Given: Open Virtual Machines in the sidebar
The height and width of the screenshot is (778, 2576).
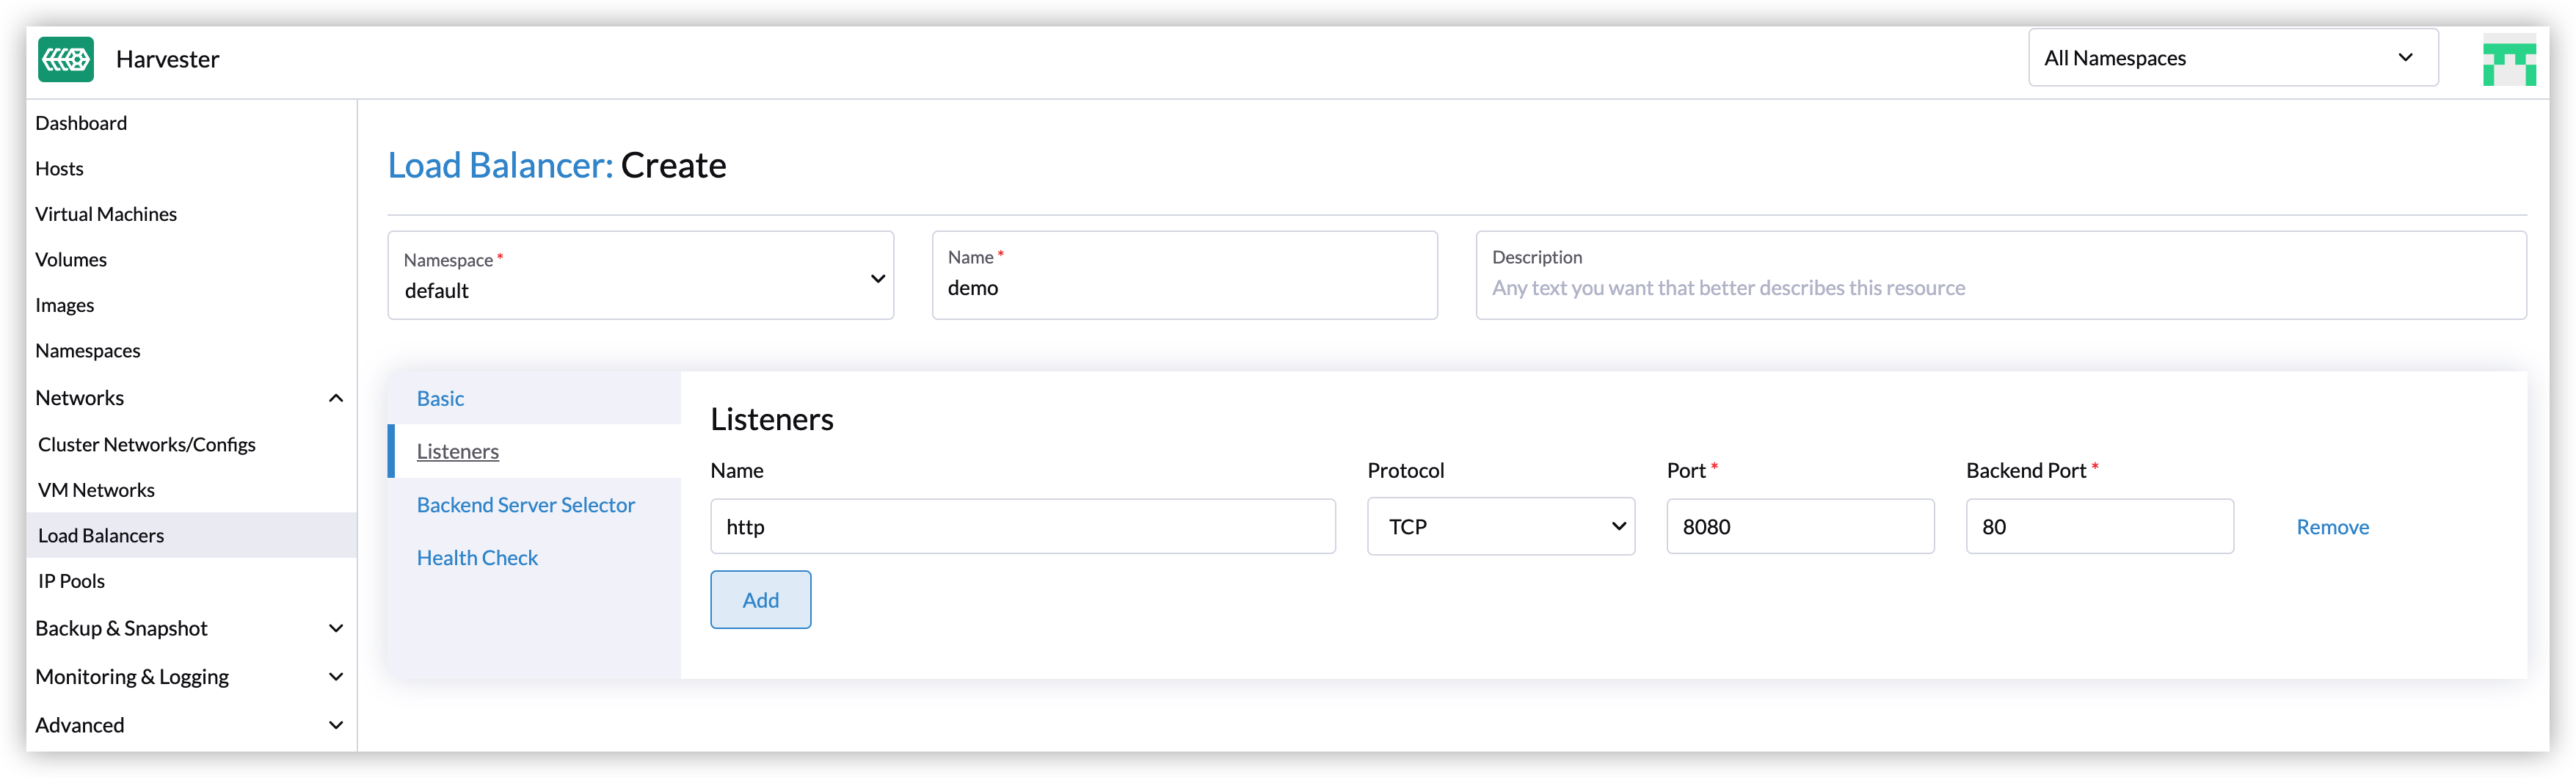Looking at the screenshot, I should (106, 214).
